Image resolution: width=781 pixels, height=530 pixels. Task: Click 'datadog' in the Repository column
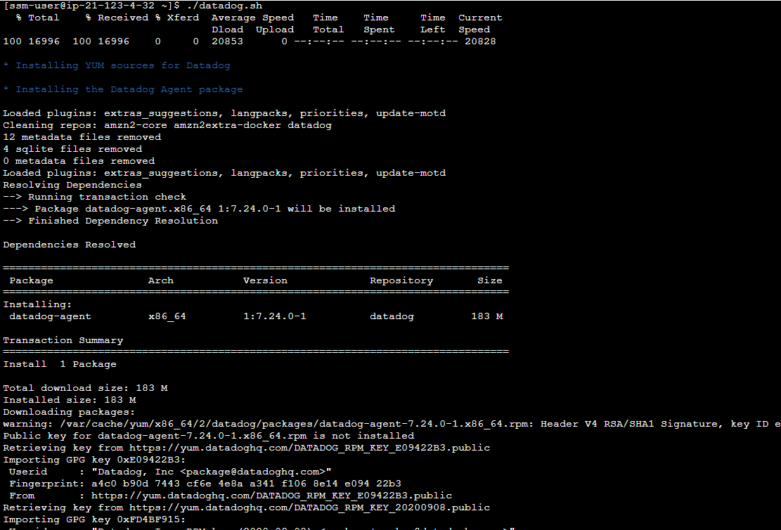pyautogui.click(x=392, y=316)
